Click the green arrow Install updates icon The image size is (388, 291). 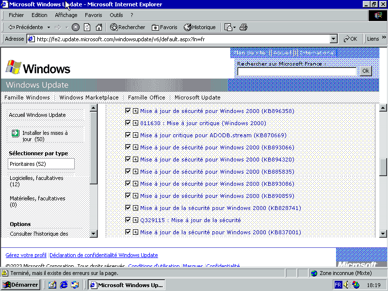point(15,133)
